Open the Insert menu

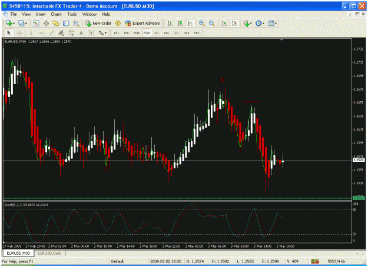pos(41,14)
